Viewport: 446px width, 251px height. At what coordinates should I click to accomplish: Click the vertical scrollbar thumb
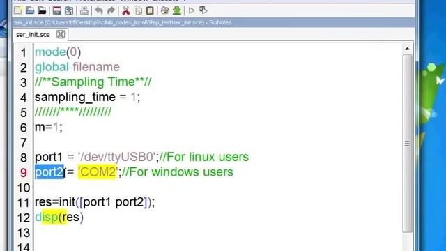407,143
